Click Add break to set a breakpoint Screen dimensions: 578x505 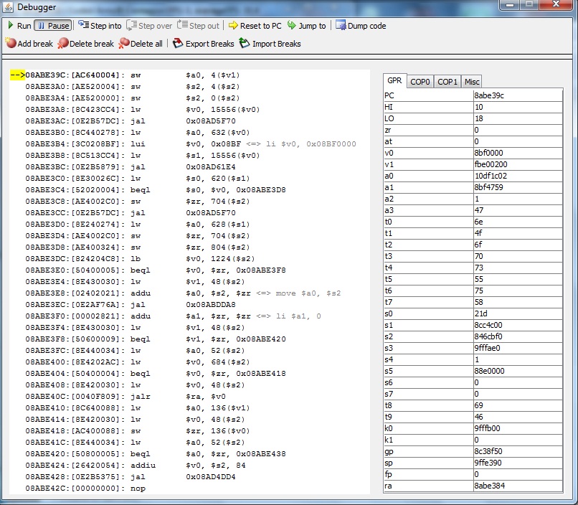pos(29,44)
